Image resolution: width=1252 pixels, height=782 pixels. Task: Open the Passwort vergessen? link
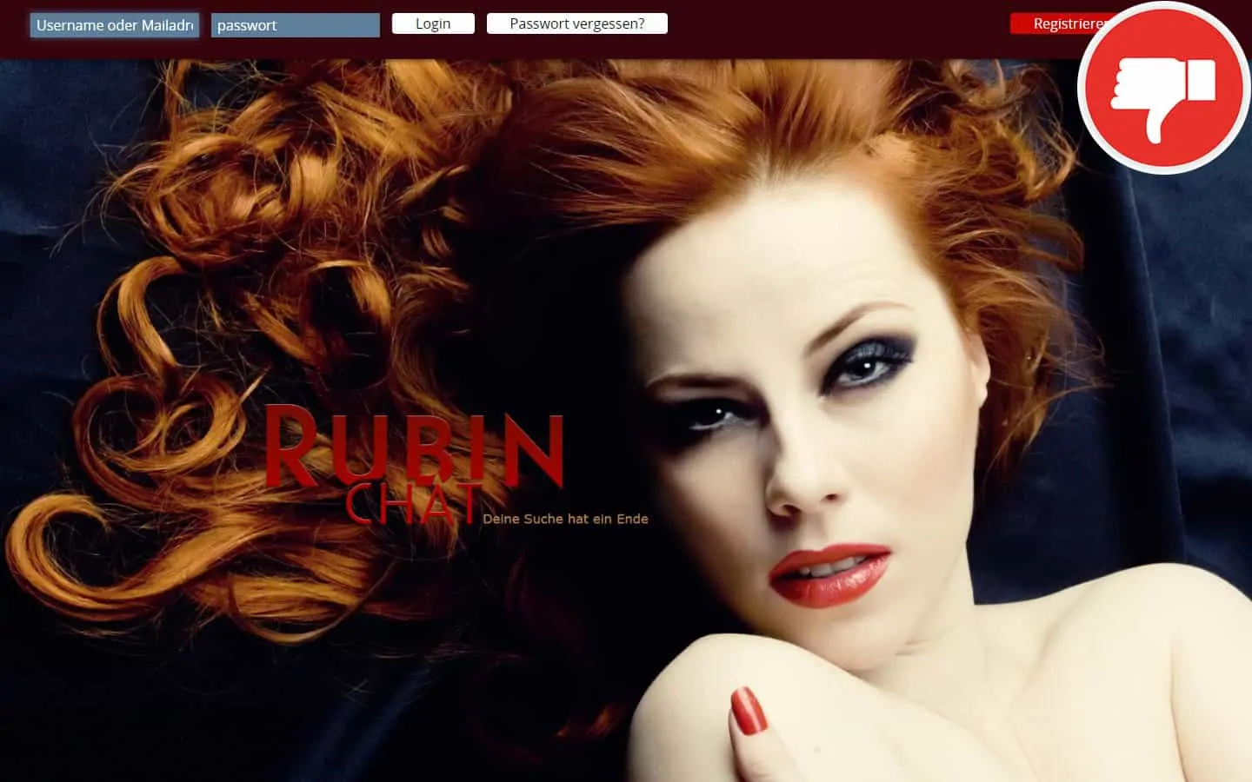coord(576,23)
